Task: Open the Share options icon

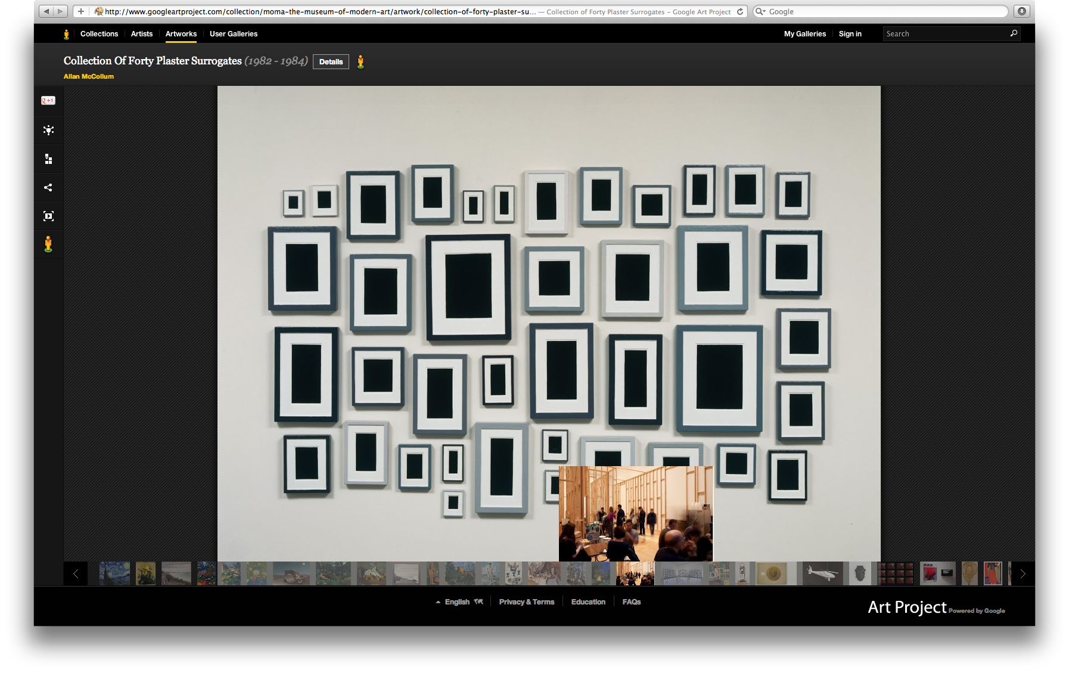Action: (x=48, y=187)
